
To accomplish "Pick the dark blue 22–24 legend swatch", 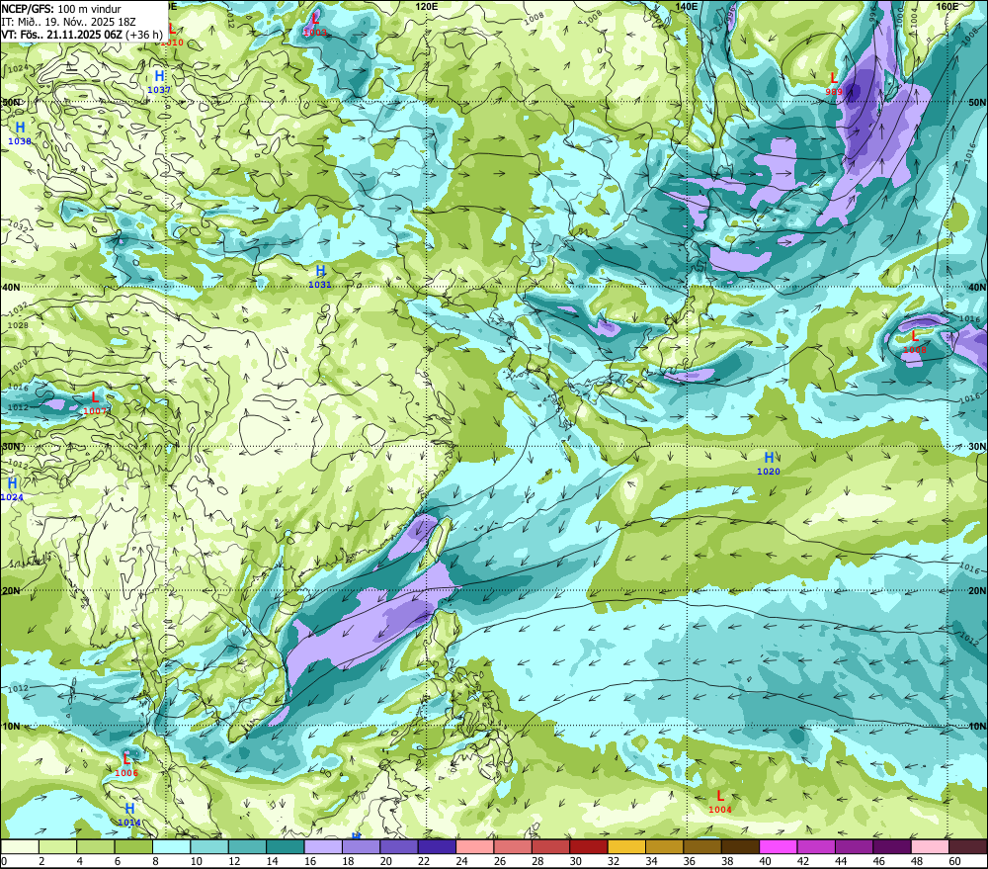I will pos(438,846).
